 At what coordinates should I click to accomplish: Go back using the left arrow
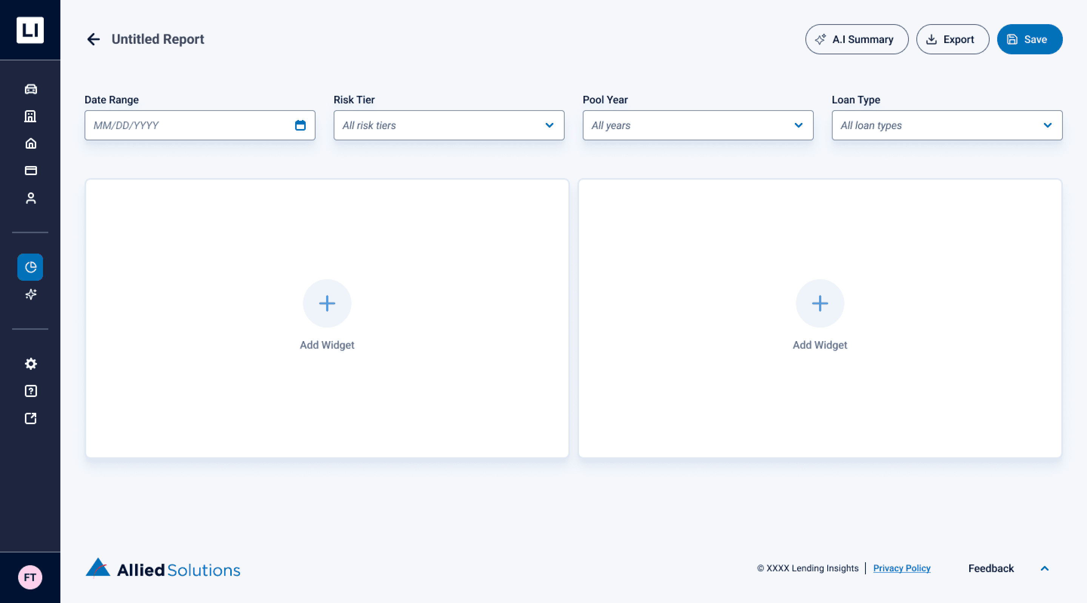click(x=93, y=39)
